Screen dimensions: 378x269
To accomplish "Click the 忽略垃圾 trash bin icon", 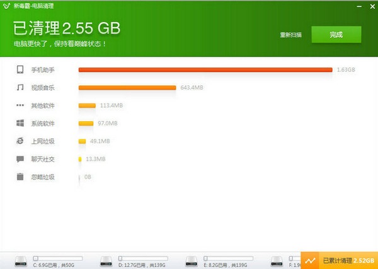I will [x=20, y=177].
